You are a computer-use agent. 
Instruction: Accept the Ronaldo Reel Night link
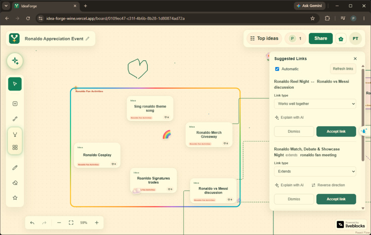(x=336, y=132)
